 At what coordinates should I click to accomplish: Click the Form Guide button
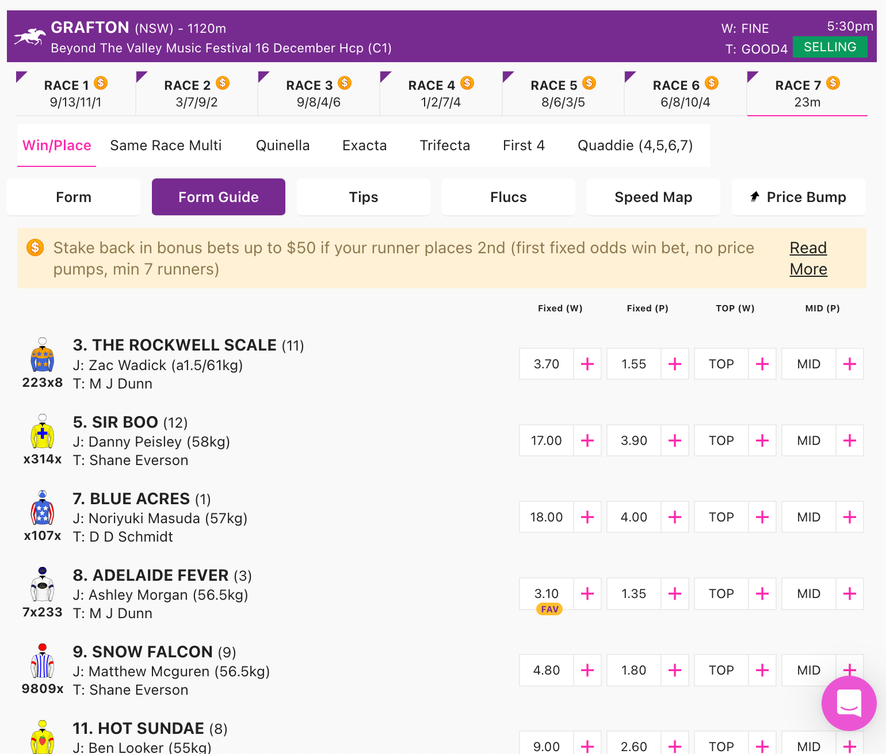(219, 197)
